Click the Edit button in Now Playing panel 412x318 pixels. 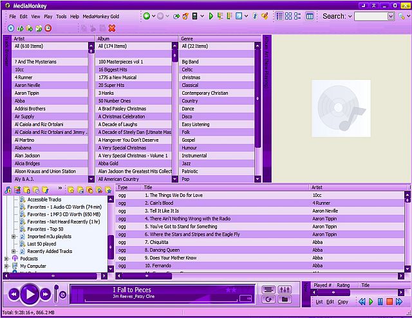[x=330, y=302]
